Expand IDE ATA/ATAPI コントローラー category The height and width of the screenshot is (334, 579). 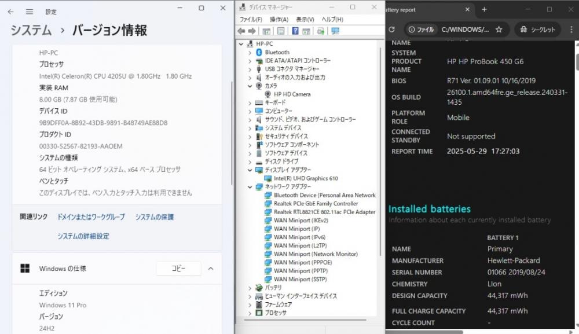coord(250,61)
